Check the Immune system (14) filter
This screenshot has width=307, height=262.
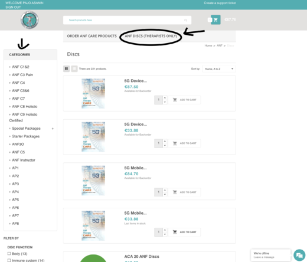click(x=9, y=260)
